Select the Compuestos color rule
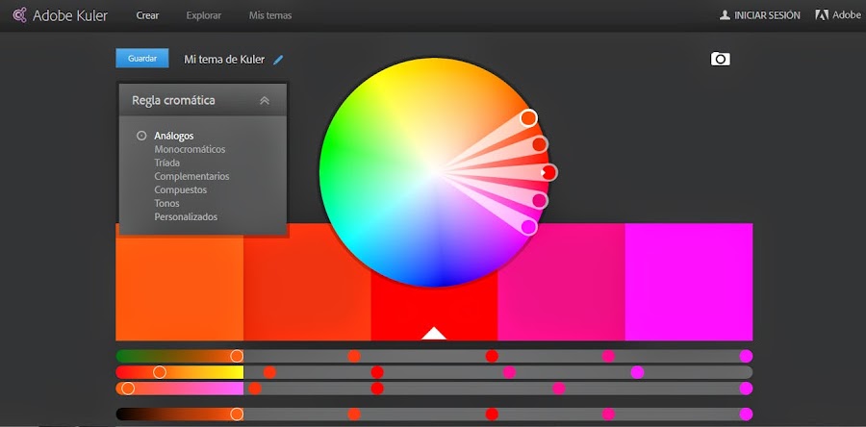 click(181, 189)
